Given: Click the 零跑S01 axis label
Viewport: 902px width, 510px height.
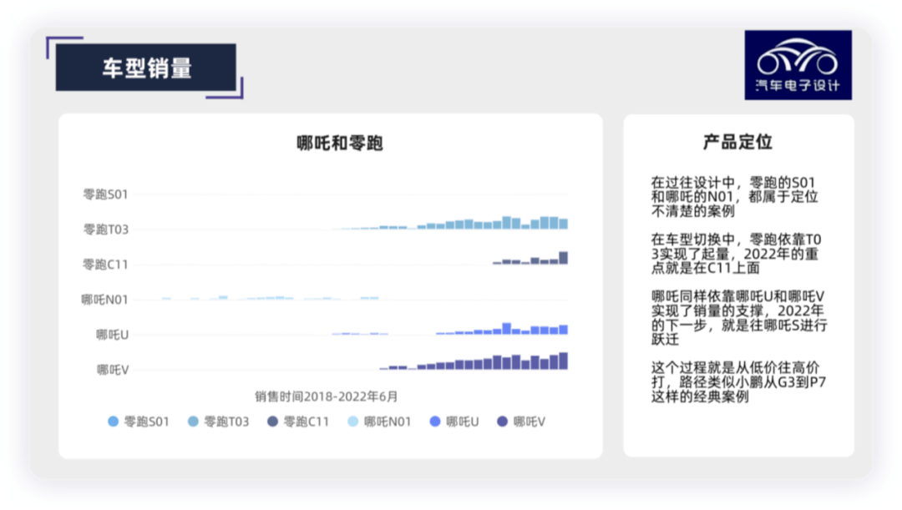Looking at the screenshot, I should point(105,194).
